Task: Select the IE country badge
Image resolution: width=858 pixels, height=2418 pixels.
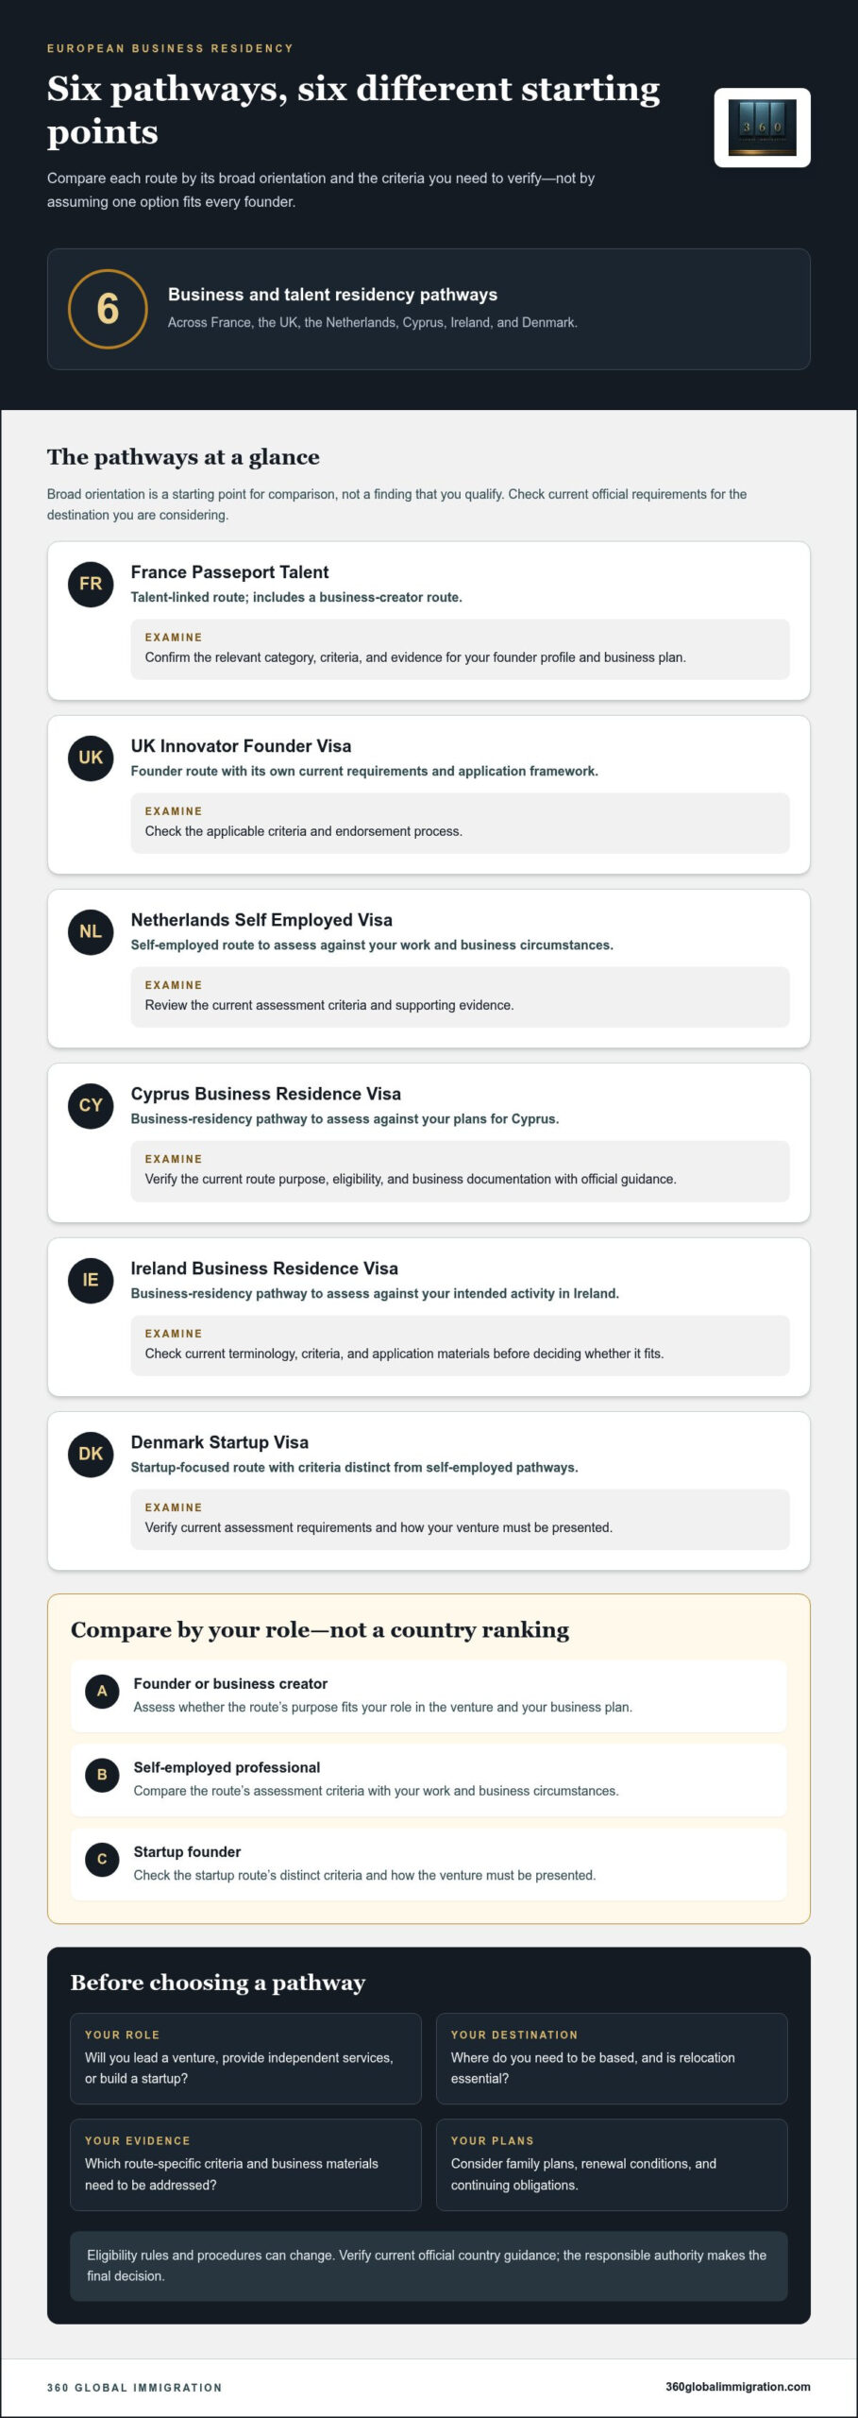Action: pyautogui.click(x=91, y=1280)
